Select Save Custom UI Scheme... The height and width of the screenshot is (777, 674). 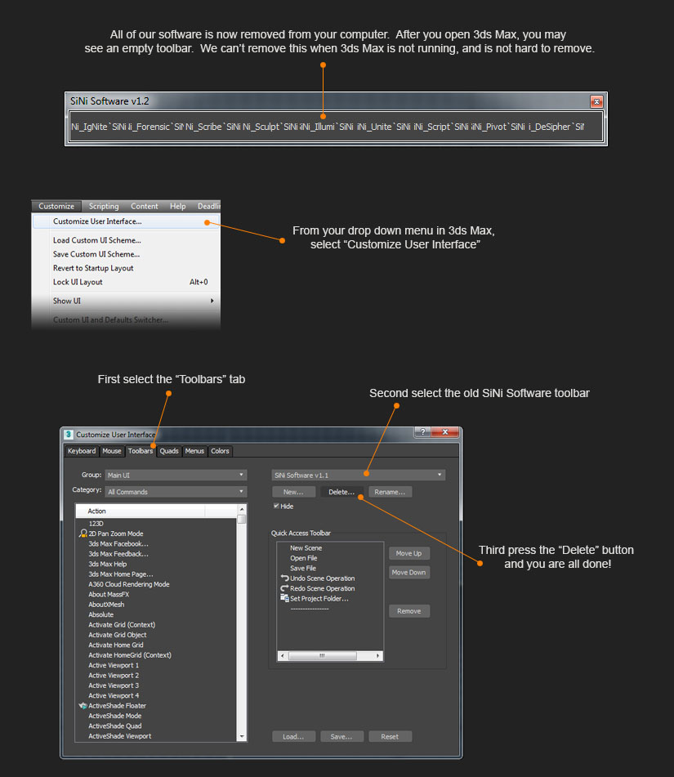[x=96, y=254]
